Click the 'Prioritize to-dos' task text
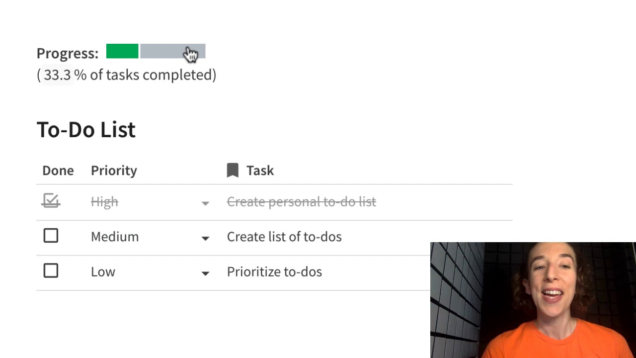636x358 pixels. [x=274, y=272]
